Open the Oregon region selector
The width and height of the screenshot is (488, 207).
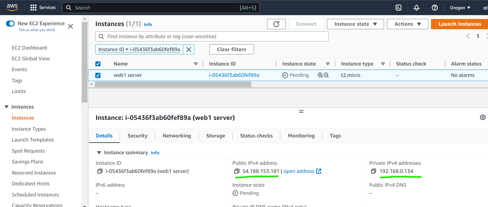pyautogui.click(x=460, y=8)
